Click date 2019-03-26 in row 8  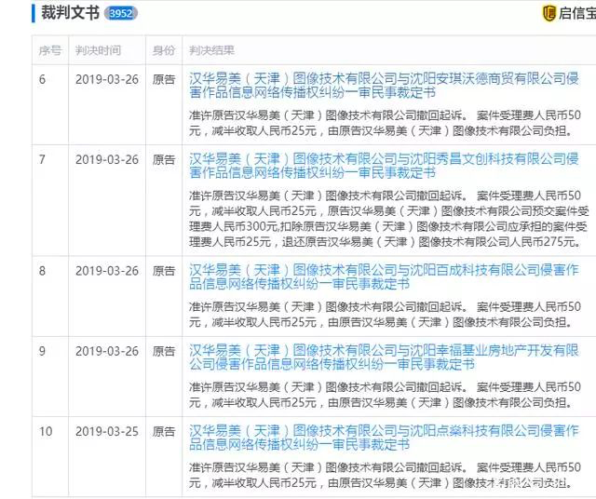107,271
